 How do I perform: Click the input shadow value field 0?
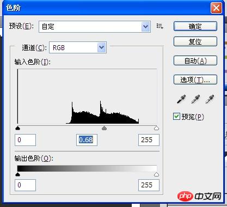(25, 140)
